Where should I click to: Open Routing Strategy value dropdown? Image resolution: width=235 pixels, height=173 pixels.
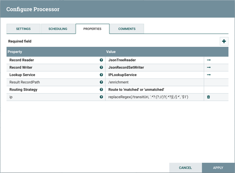(154, 90)
